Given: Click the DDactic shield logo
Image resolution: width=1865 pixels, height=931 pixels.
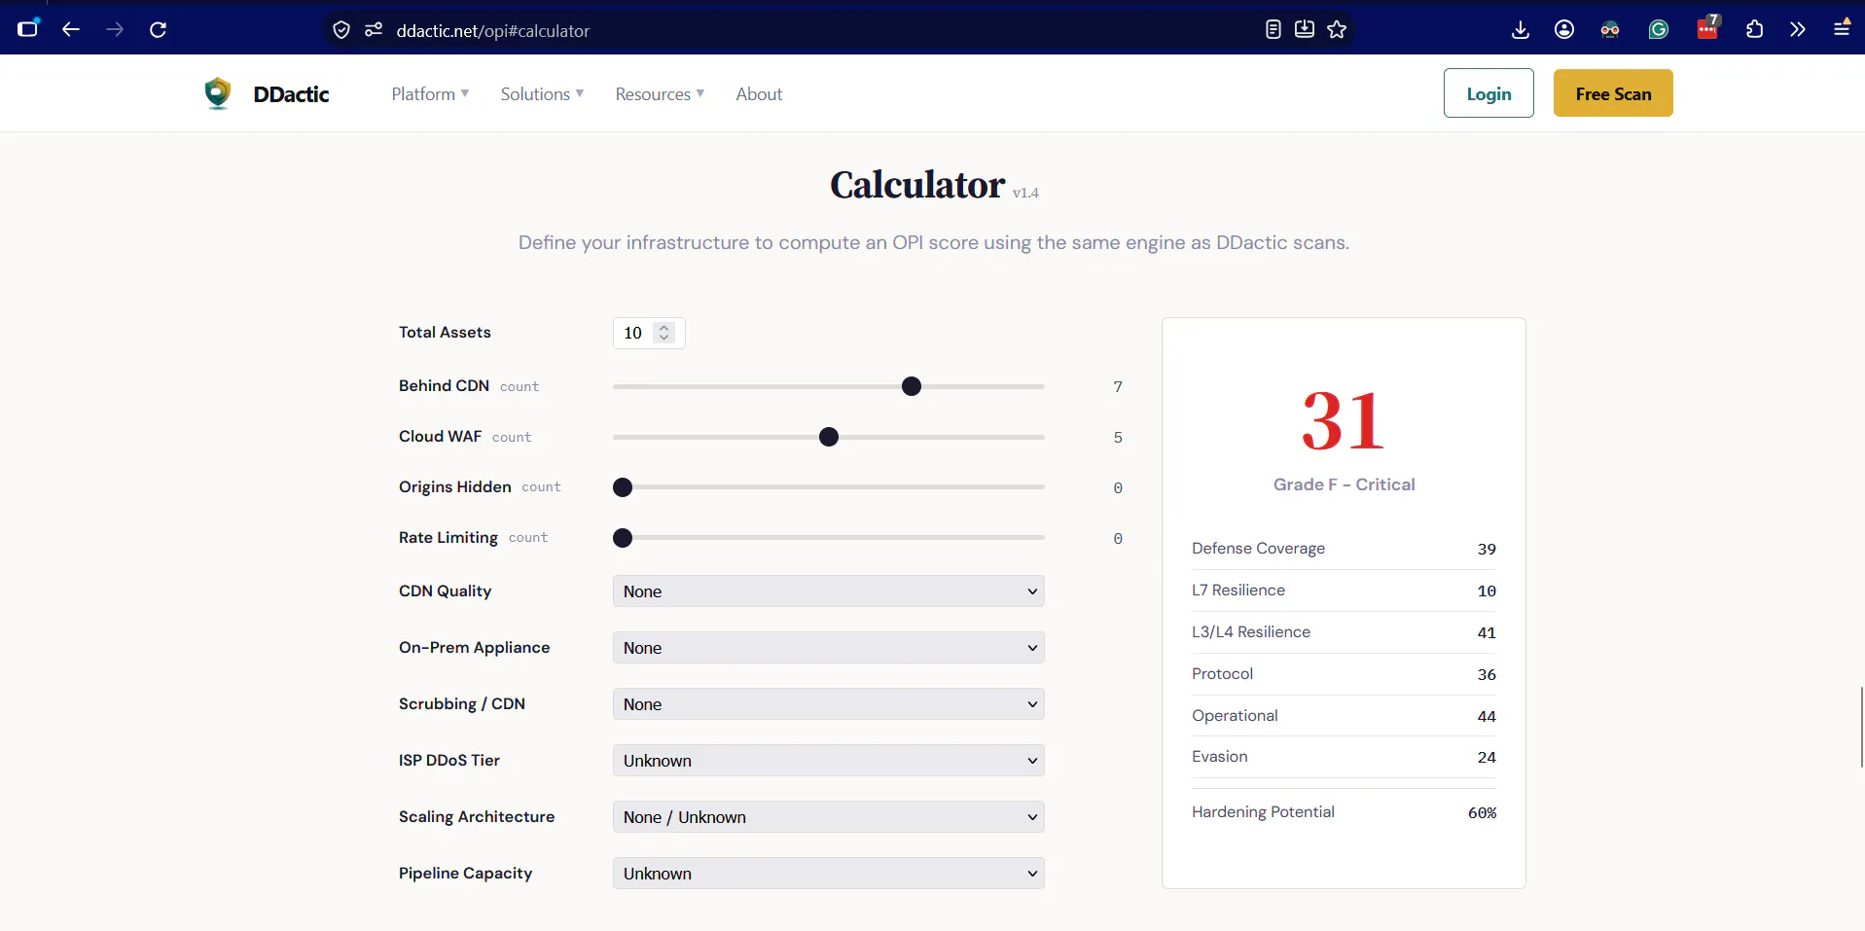Looking at the screenshot, I should pos(218,93).
